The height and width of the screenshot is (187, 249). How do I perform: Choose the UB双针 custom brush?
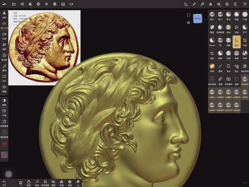point(245,94)
